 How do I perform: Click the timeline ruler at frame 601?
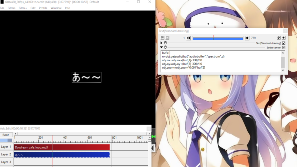pos(89,138)
